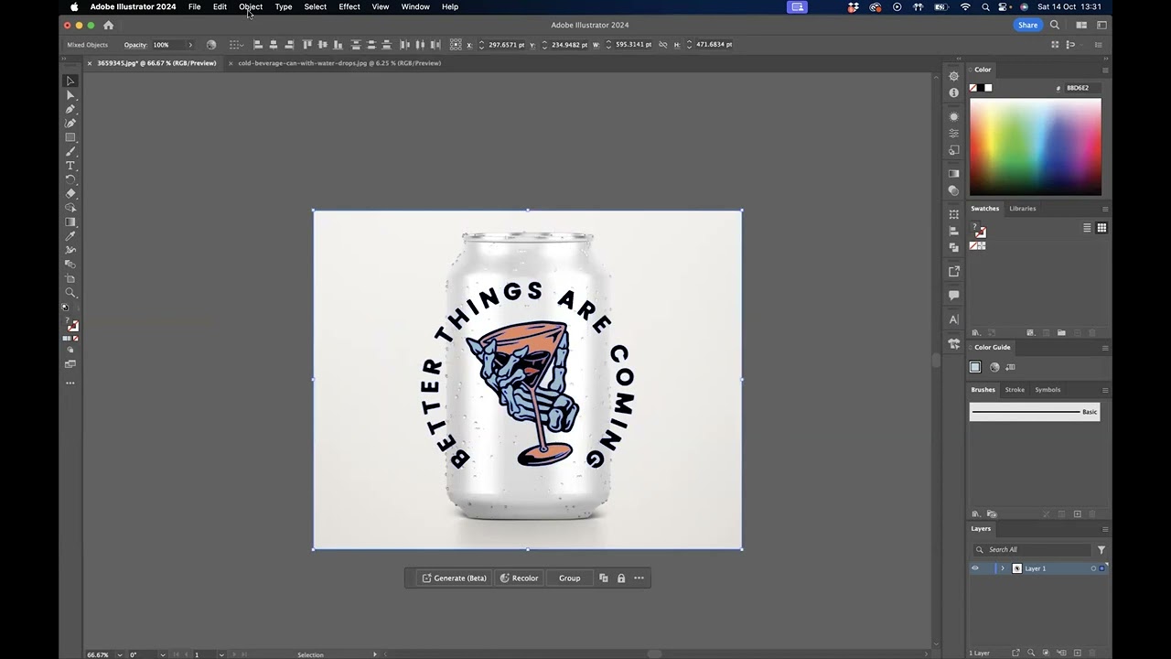Screen dimensions: 1171x659
Task: Open the Window menu
Action: pos(415,6)
